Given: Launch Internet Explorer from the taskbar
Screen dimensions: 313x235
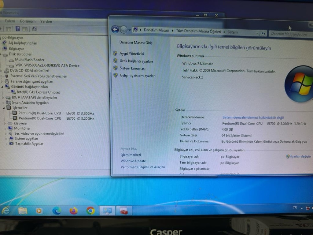Looking at the screenshot, I should click(6, 211).
